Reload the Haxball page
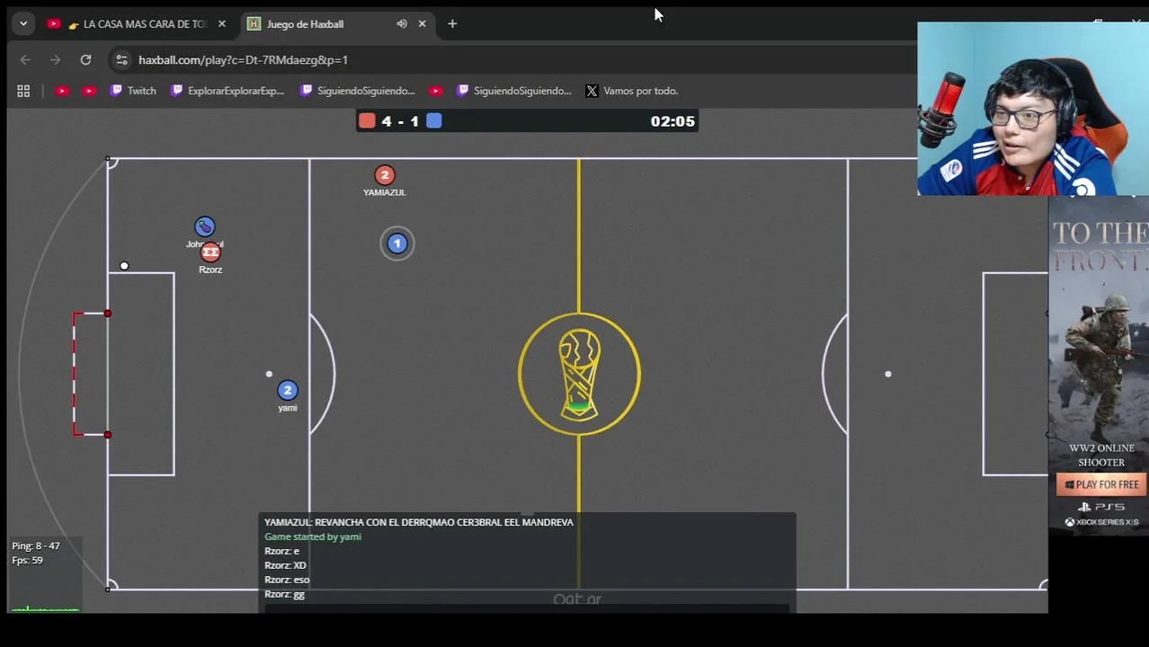 (85, 60)
